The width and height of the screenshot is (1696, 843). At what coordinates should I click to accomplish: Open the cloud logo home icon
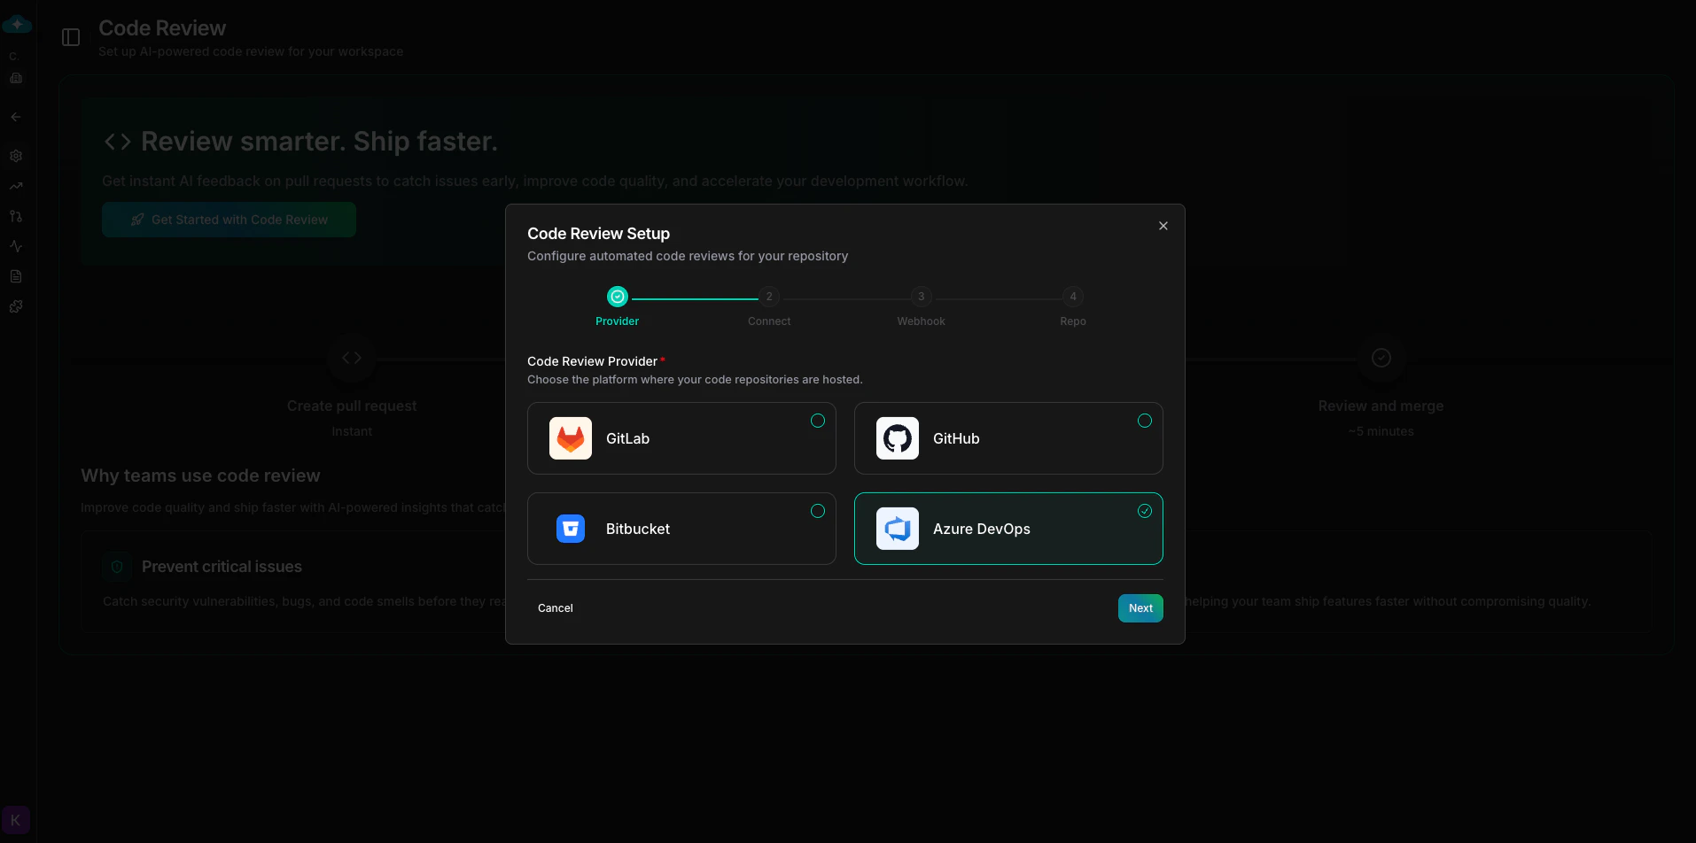[17, 24]
